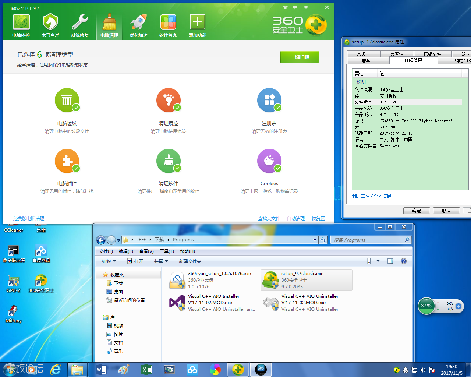
Task: Click 删除属性和个人信息 link
Action: 371,196
